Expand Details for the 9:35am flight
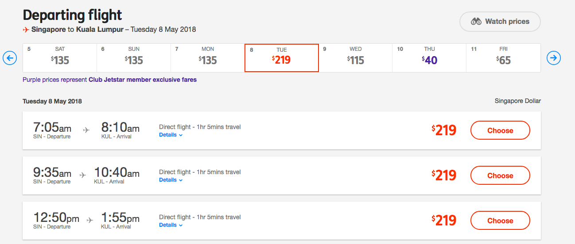This screenshot has width=575, height=244. tap(171, 180)
